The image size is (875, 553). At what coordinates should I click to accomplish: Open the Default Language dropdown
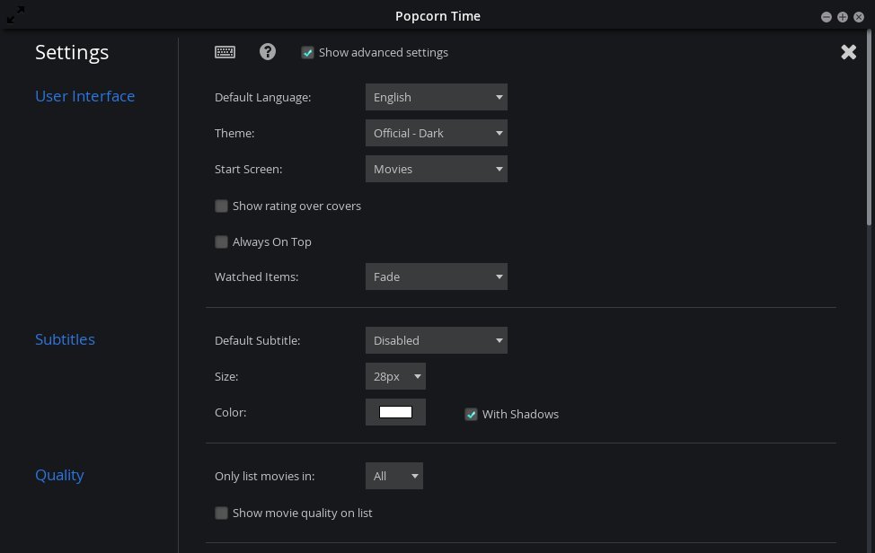(x=437, y=97)
